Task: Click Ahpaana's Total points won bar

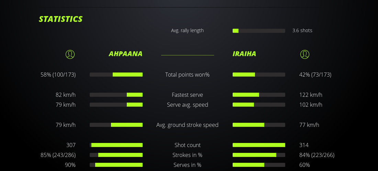Action: [116, 75]
